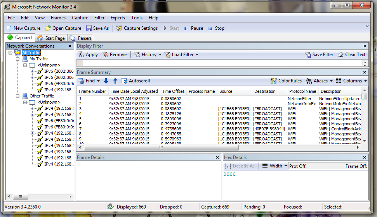Open the Load Filter dropdown
The height and width of the screenshot is (217, 377).
point(197,55)
